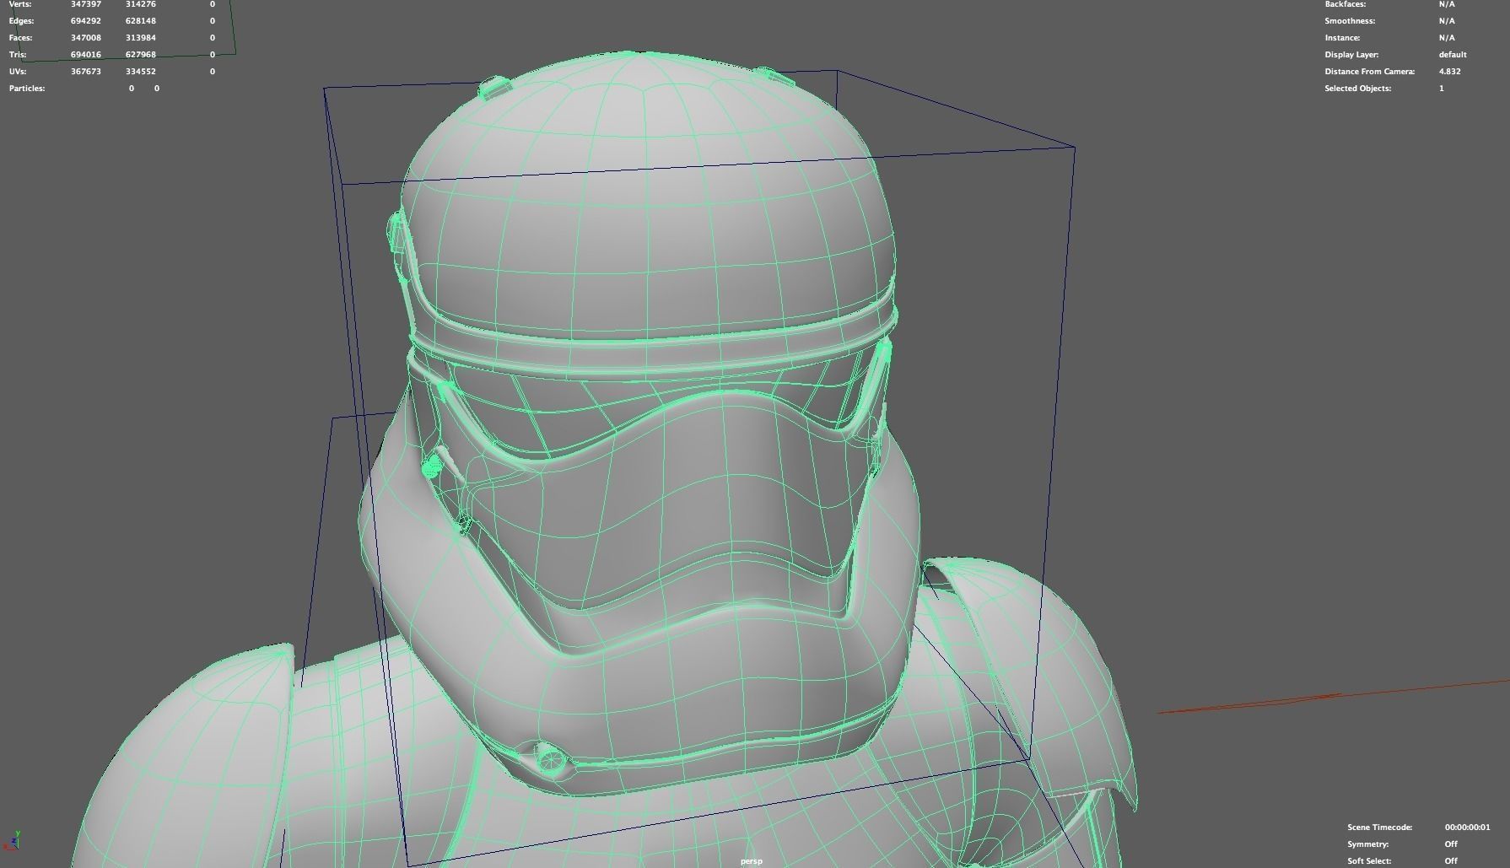This screenshot has width=1510, height=868.
Task: Click the zero value in the UVs row
Action: [x=213, y=72]
